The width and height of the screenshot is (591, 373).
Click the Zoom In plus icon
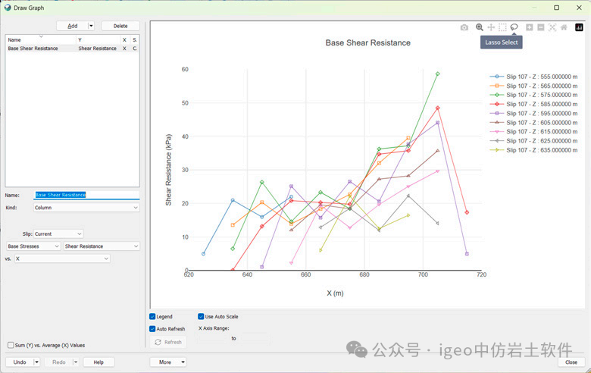coord(530,27)
